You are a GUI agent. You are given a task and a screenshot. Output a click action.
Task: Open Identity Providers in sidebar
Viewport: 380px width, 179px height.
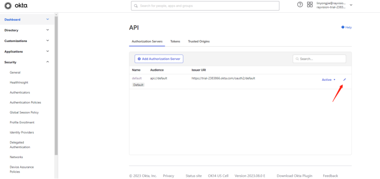[x=22, y=132]
